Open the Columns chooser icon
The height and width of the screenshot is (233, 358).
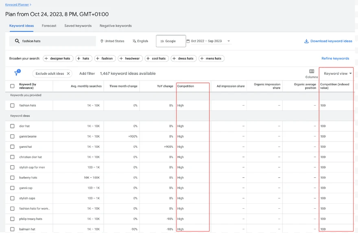[x=312, y=72]
